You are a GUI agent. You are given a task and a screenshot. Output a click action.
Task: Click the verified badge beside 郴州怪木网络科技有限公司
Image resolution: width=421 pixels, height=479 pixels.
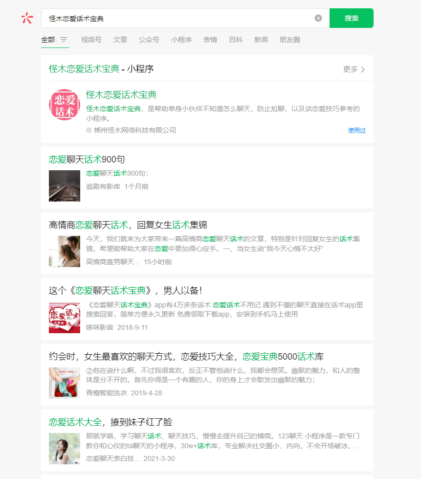pyautogui.click(x=89, y=131)
